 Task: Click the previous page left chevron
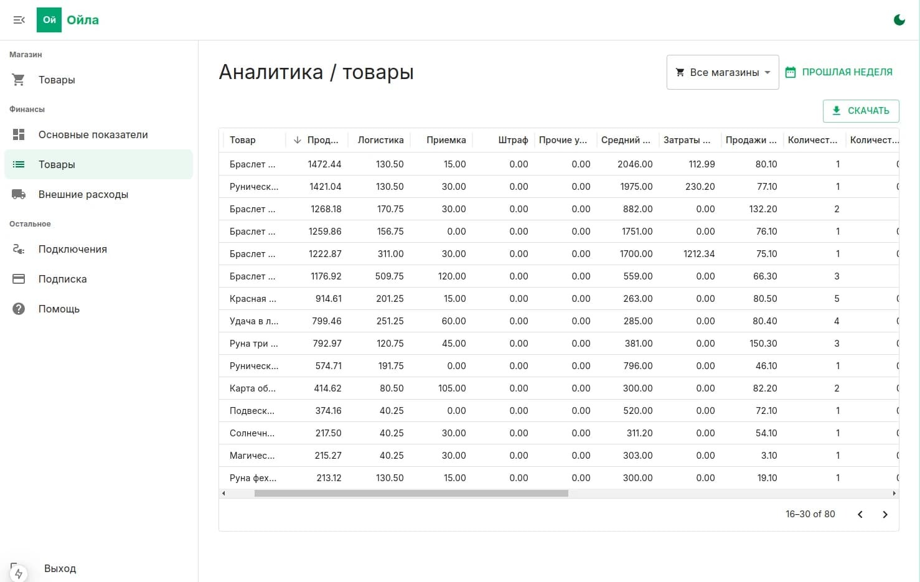click(x=860, y=514)
